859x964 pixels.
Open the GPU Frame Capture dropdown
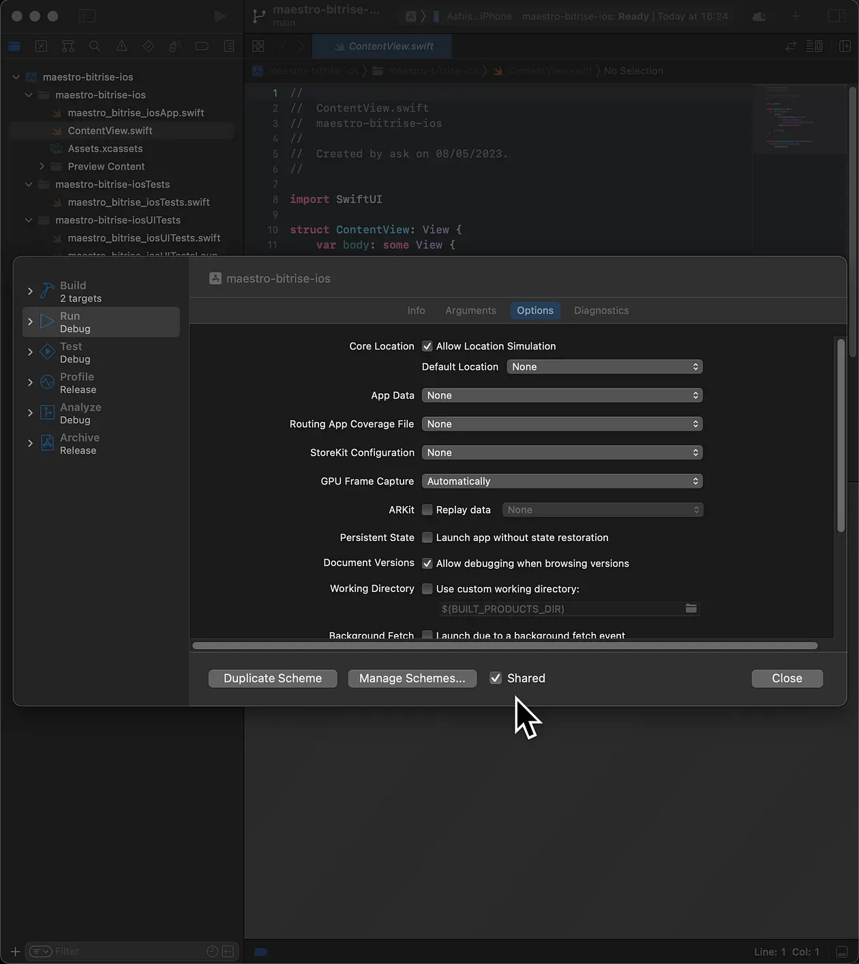click(x=562, y=481)
